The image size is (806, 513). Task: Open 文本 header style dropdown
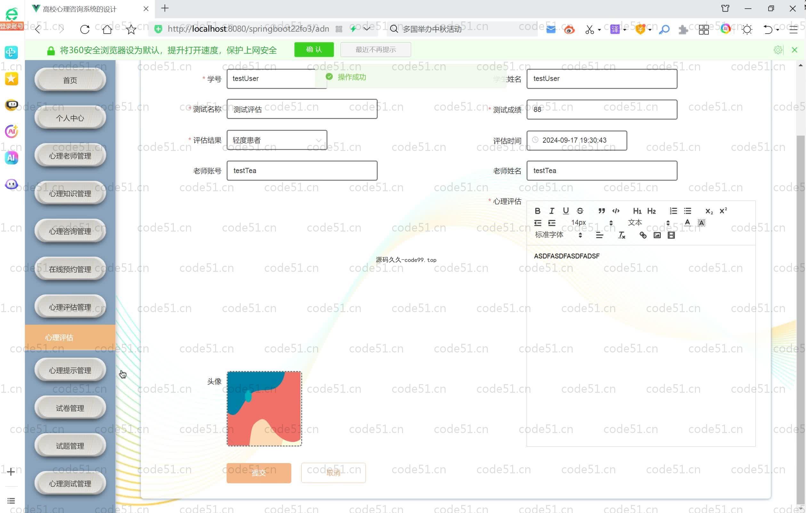[648, 223]
